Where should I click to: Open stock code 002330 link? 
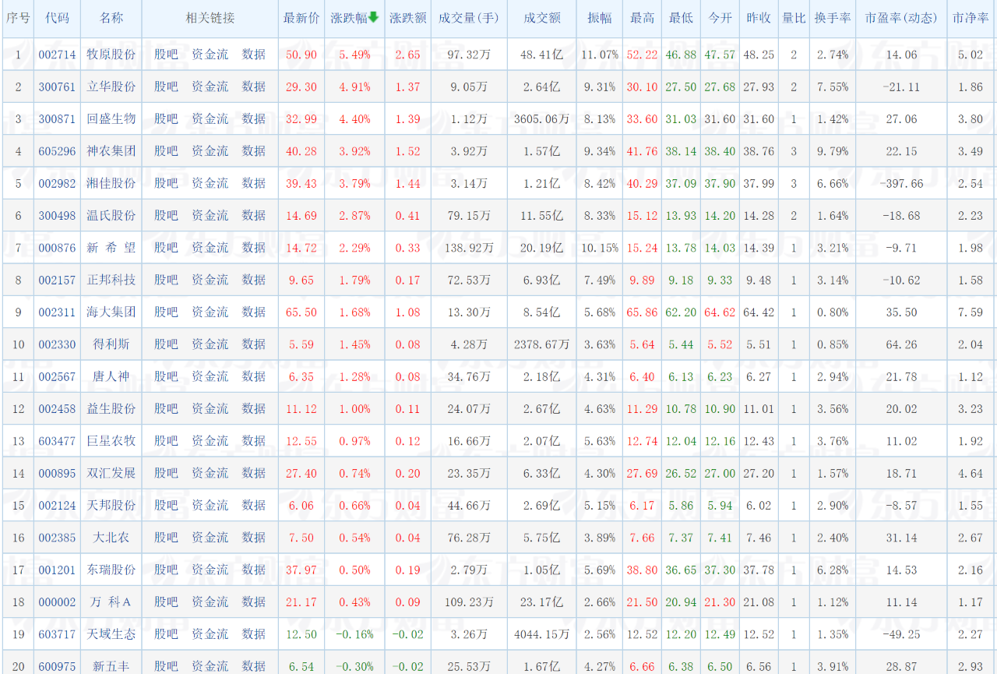click(x=58, y=344)
